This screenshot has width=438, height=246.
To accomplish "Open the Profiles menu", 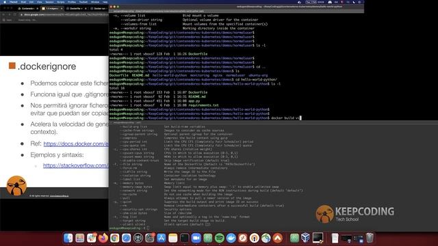I will click(72, 2).
